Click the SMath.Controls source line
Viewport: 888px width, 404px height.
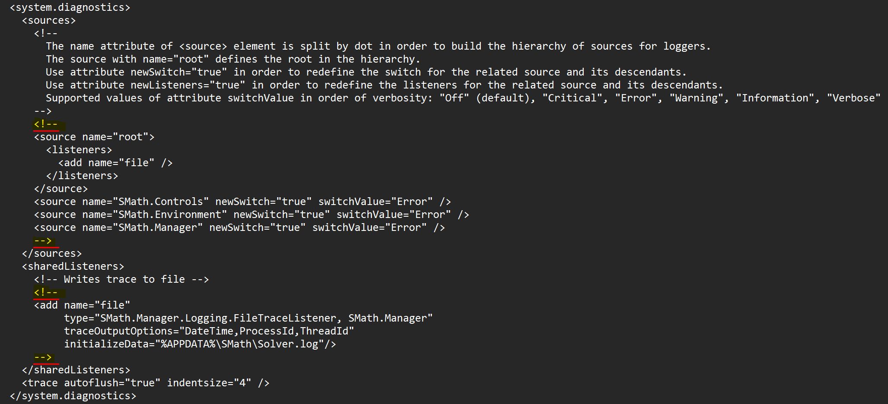coord(243,202)
